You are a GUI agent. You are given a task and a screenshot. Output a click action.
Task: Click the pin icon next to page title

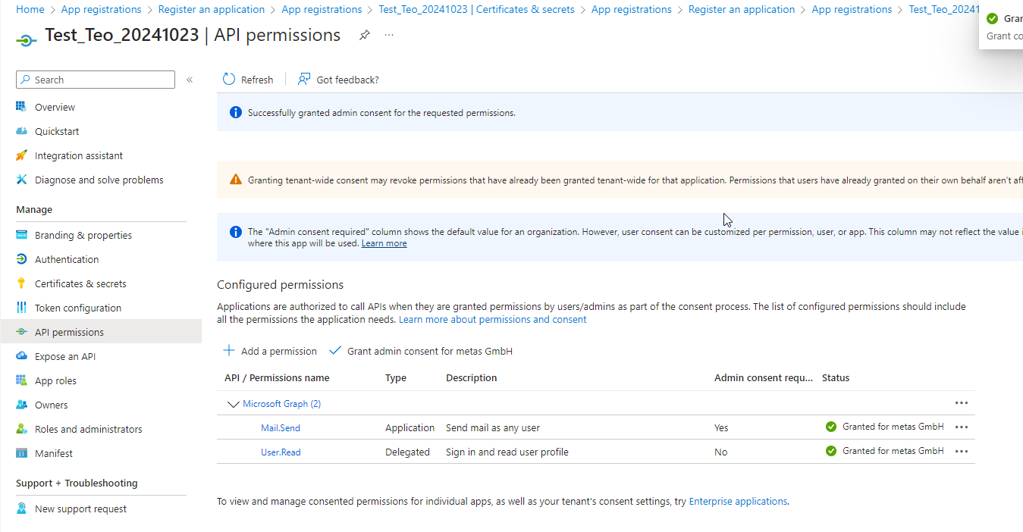pyautogui.click(x=365, y=35)
